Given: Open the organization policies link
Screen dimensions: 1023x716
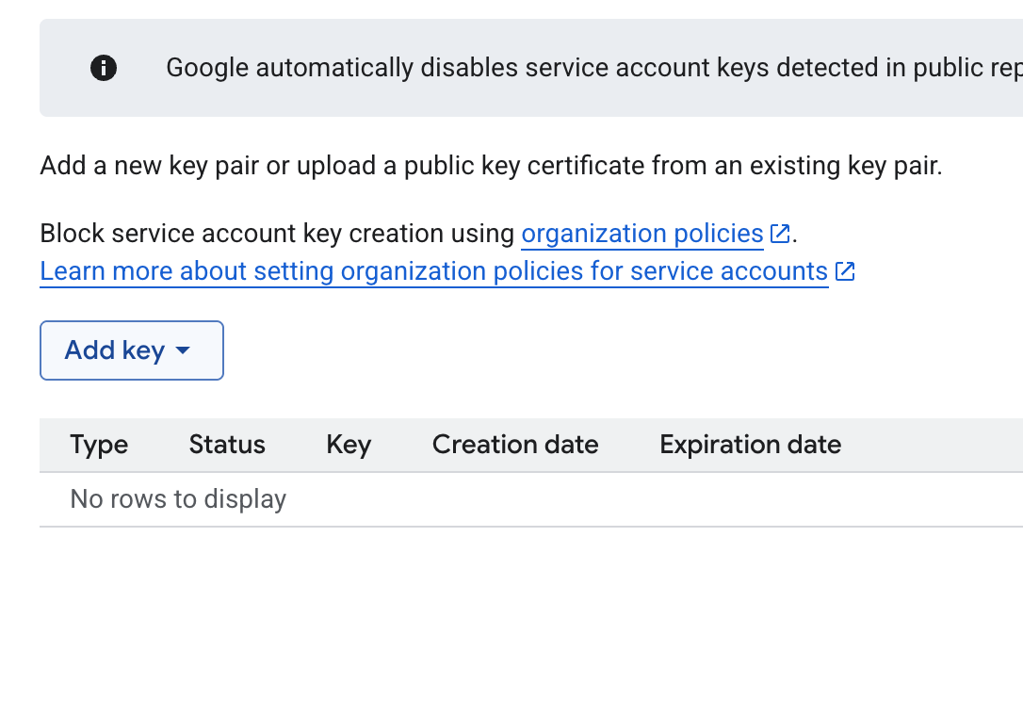Looking at the screenshot, I should (x=642, y=234).
